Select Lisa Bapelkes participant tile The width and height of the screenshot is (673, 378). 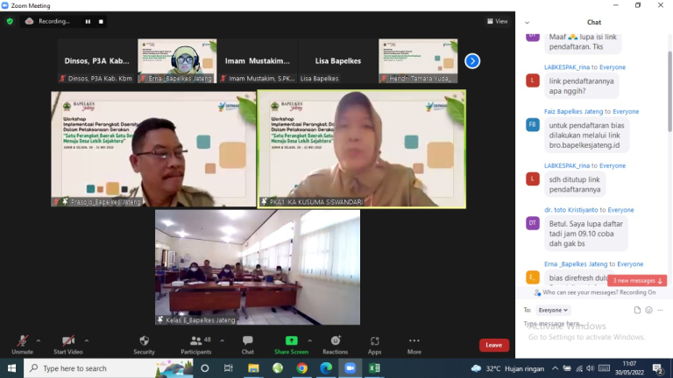tap(337, 61)
